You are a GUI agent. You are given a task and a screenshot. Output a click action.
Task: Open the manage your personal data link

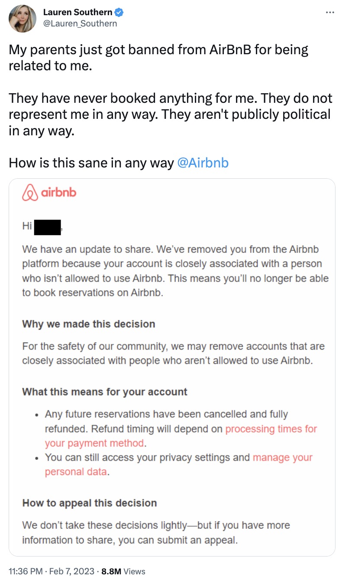click(x=179, y=464)
